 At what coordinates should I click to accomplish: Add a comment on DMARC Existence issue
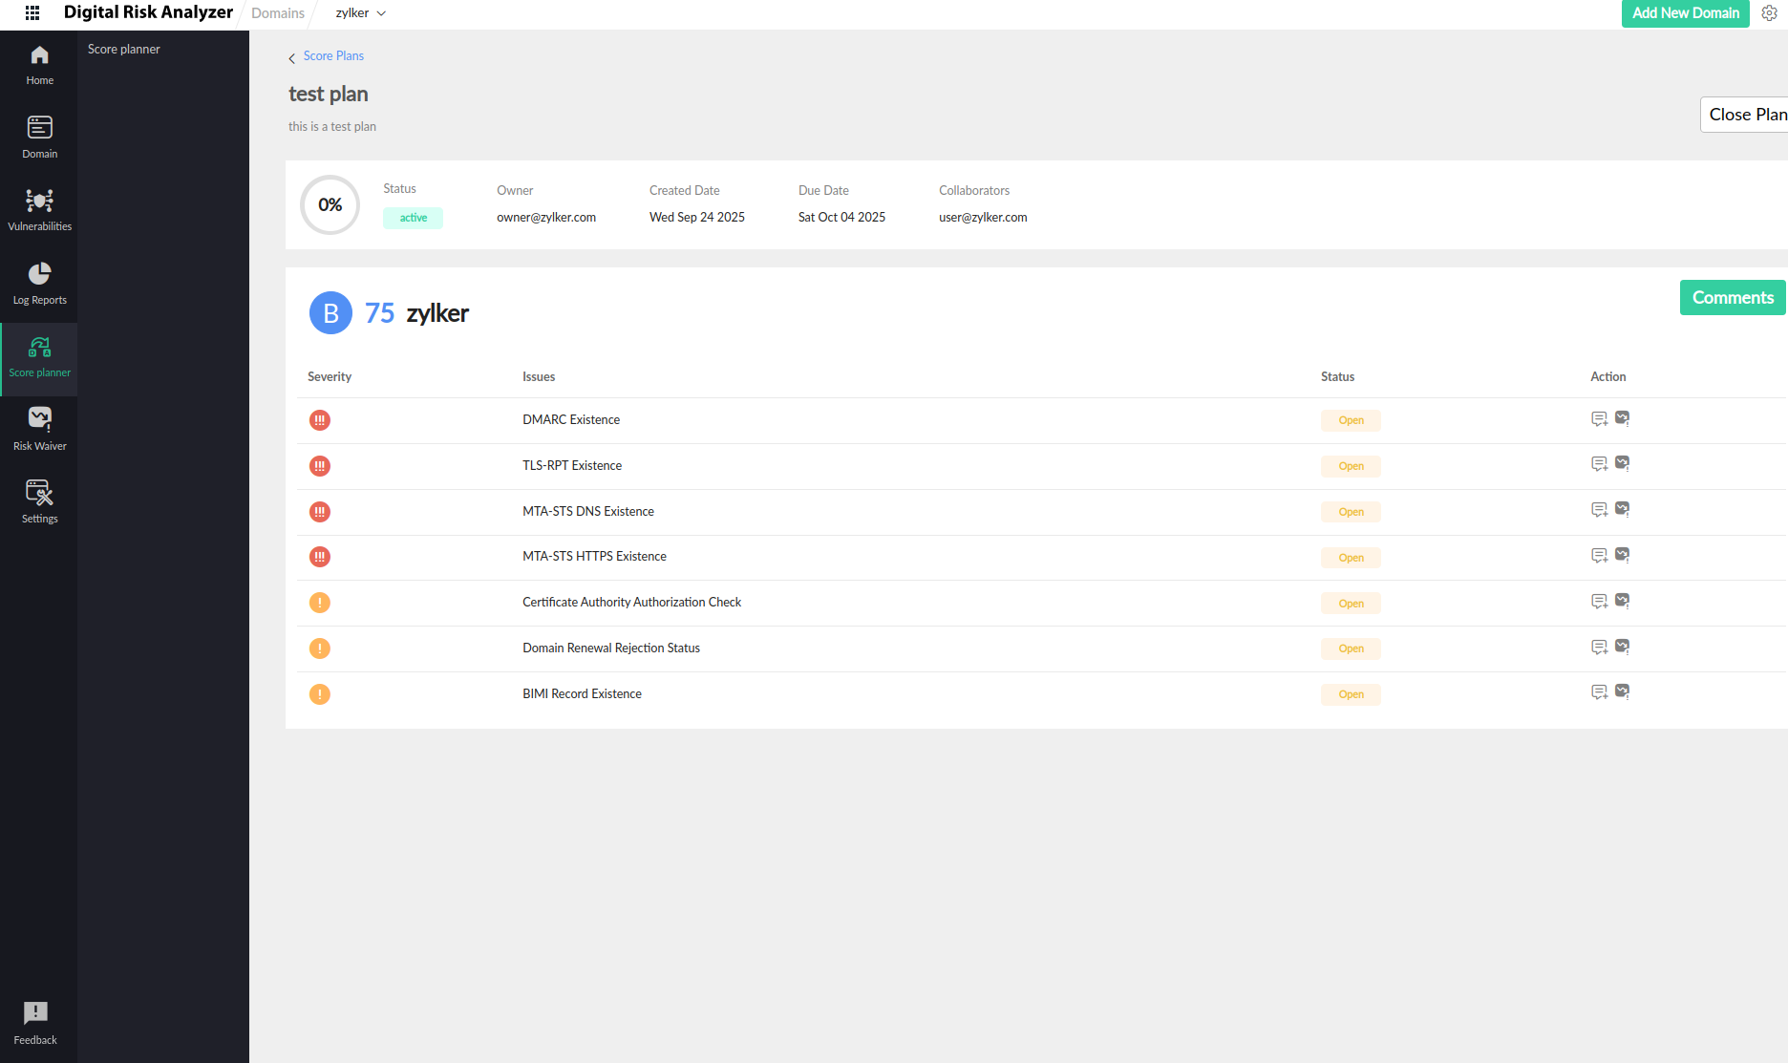point(1599,419)
